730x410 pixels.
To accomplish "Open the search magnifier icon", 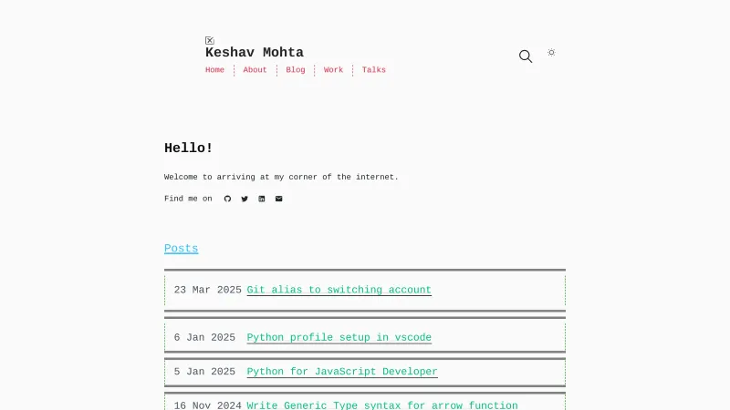I will [526, 56].
